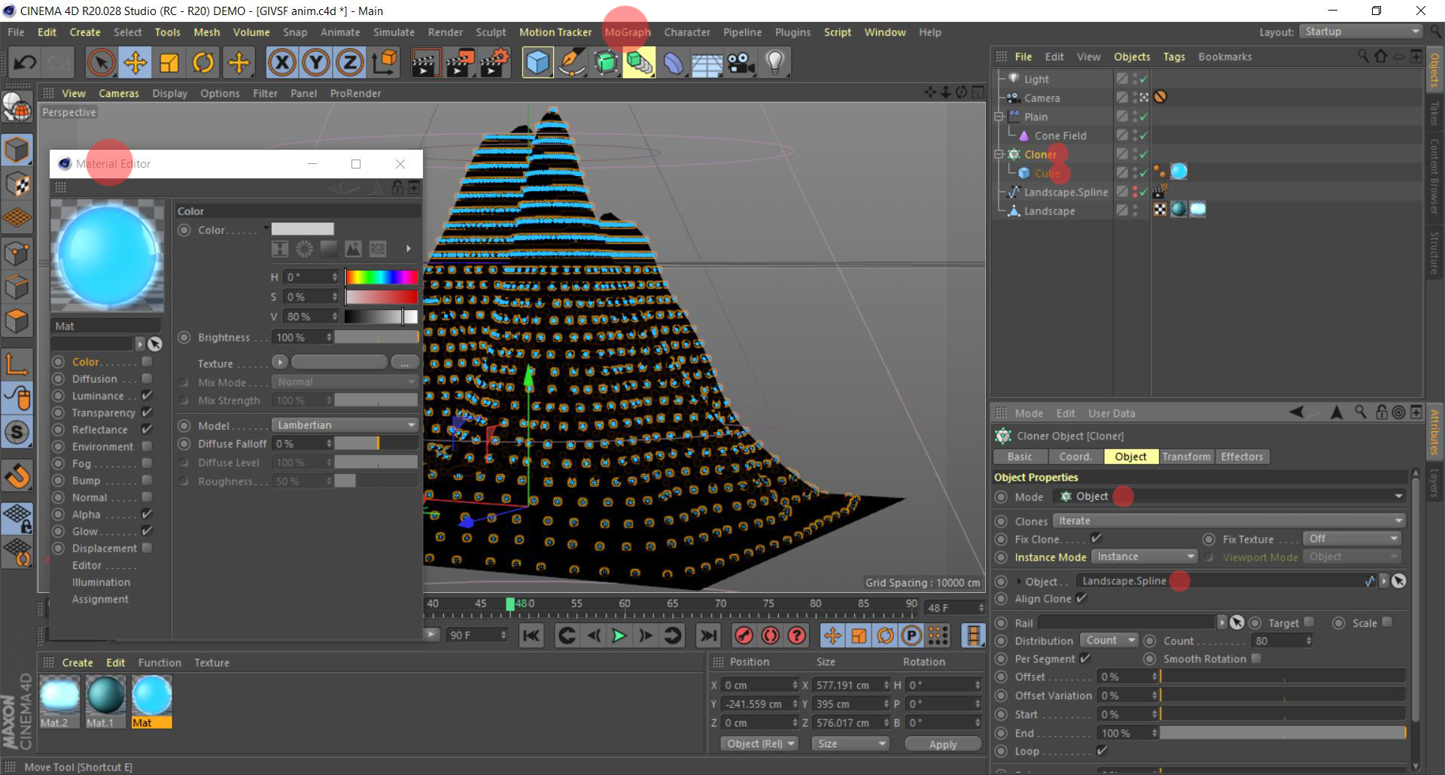Open the Object (Rel) coordinate dropdown
Image resolution: width=1445 pixels, height=775 pixels.
click(x=760, y=743)
